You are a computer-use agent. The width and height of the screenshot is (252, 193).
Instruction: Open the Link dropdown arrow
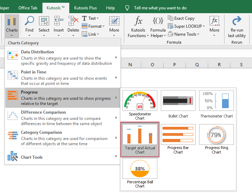98,34
